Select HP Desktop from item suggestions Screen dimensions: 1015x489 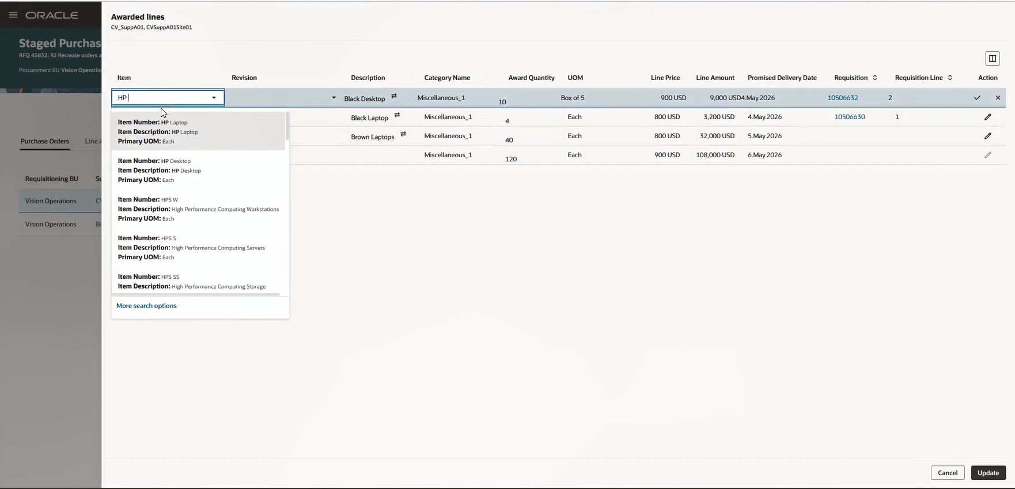tap(198, 170)
